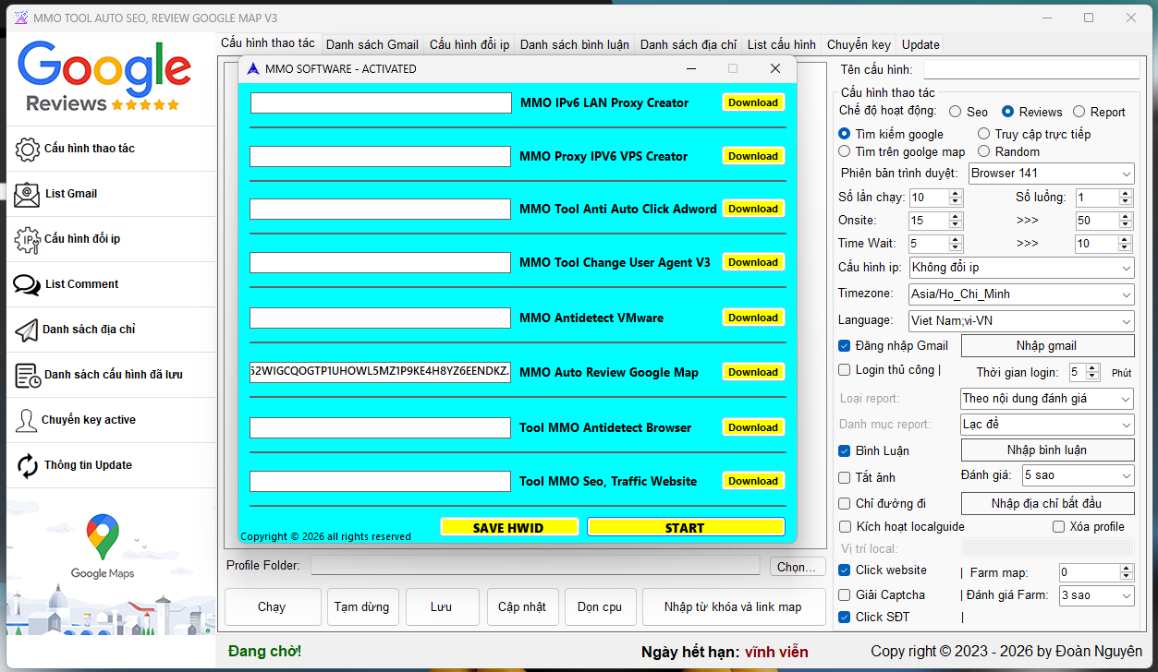Choose Truy cập trực tiếp option
This screenshot has height=672, width=1158.
[x=984, y=134]
